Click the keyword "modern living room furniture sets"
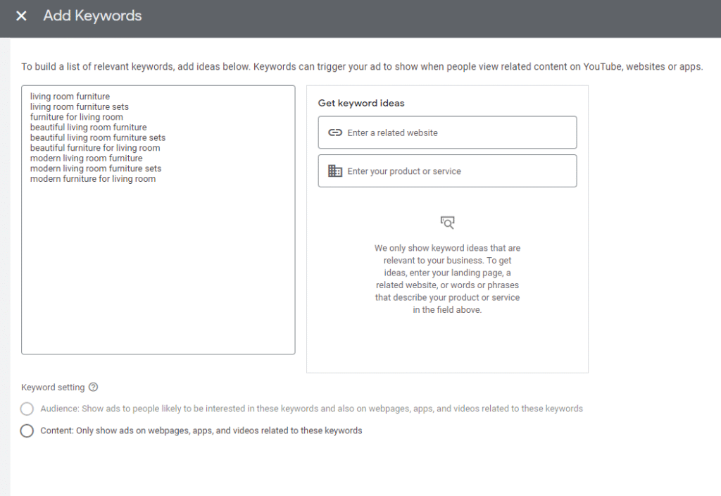The height and width of the screenshot is (496, 721). 96,168
